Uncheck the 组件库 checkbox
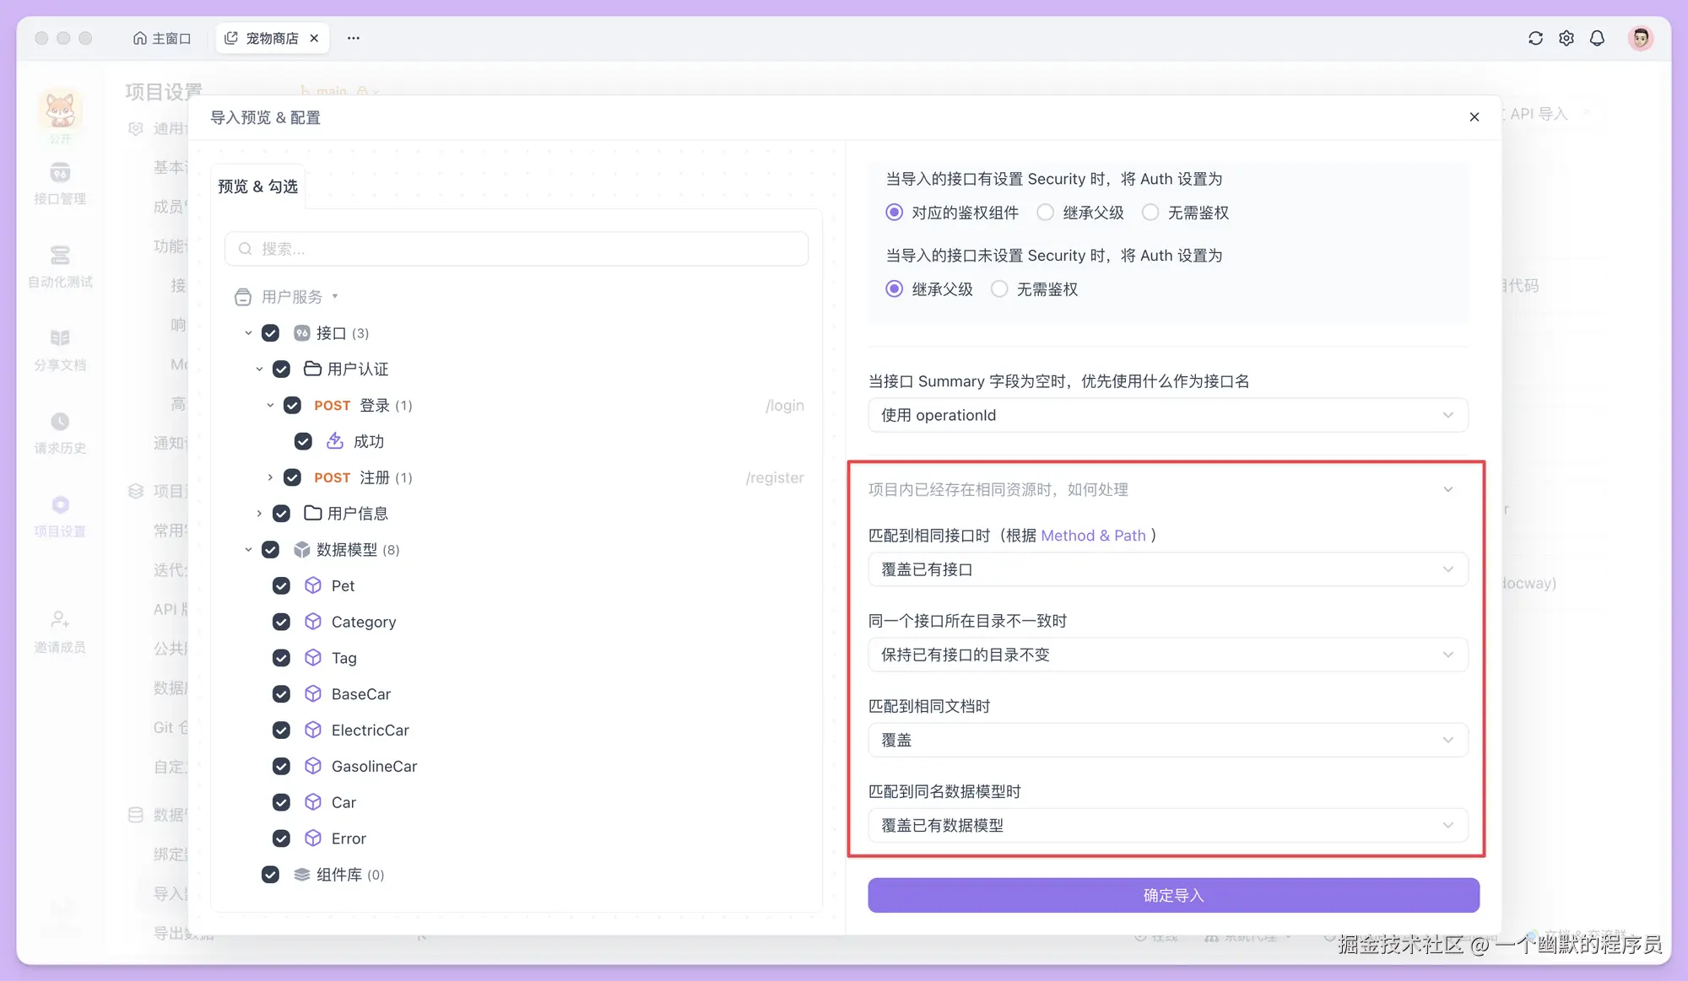This screenshot has height=981, width=1688. click(x=270, y=875)
